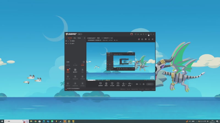Image resolution: width=220 pixels, height=123 pixels.
Task: Click the record video icon
Action: coord(137,84)
